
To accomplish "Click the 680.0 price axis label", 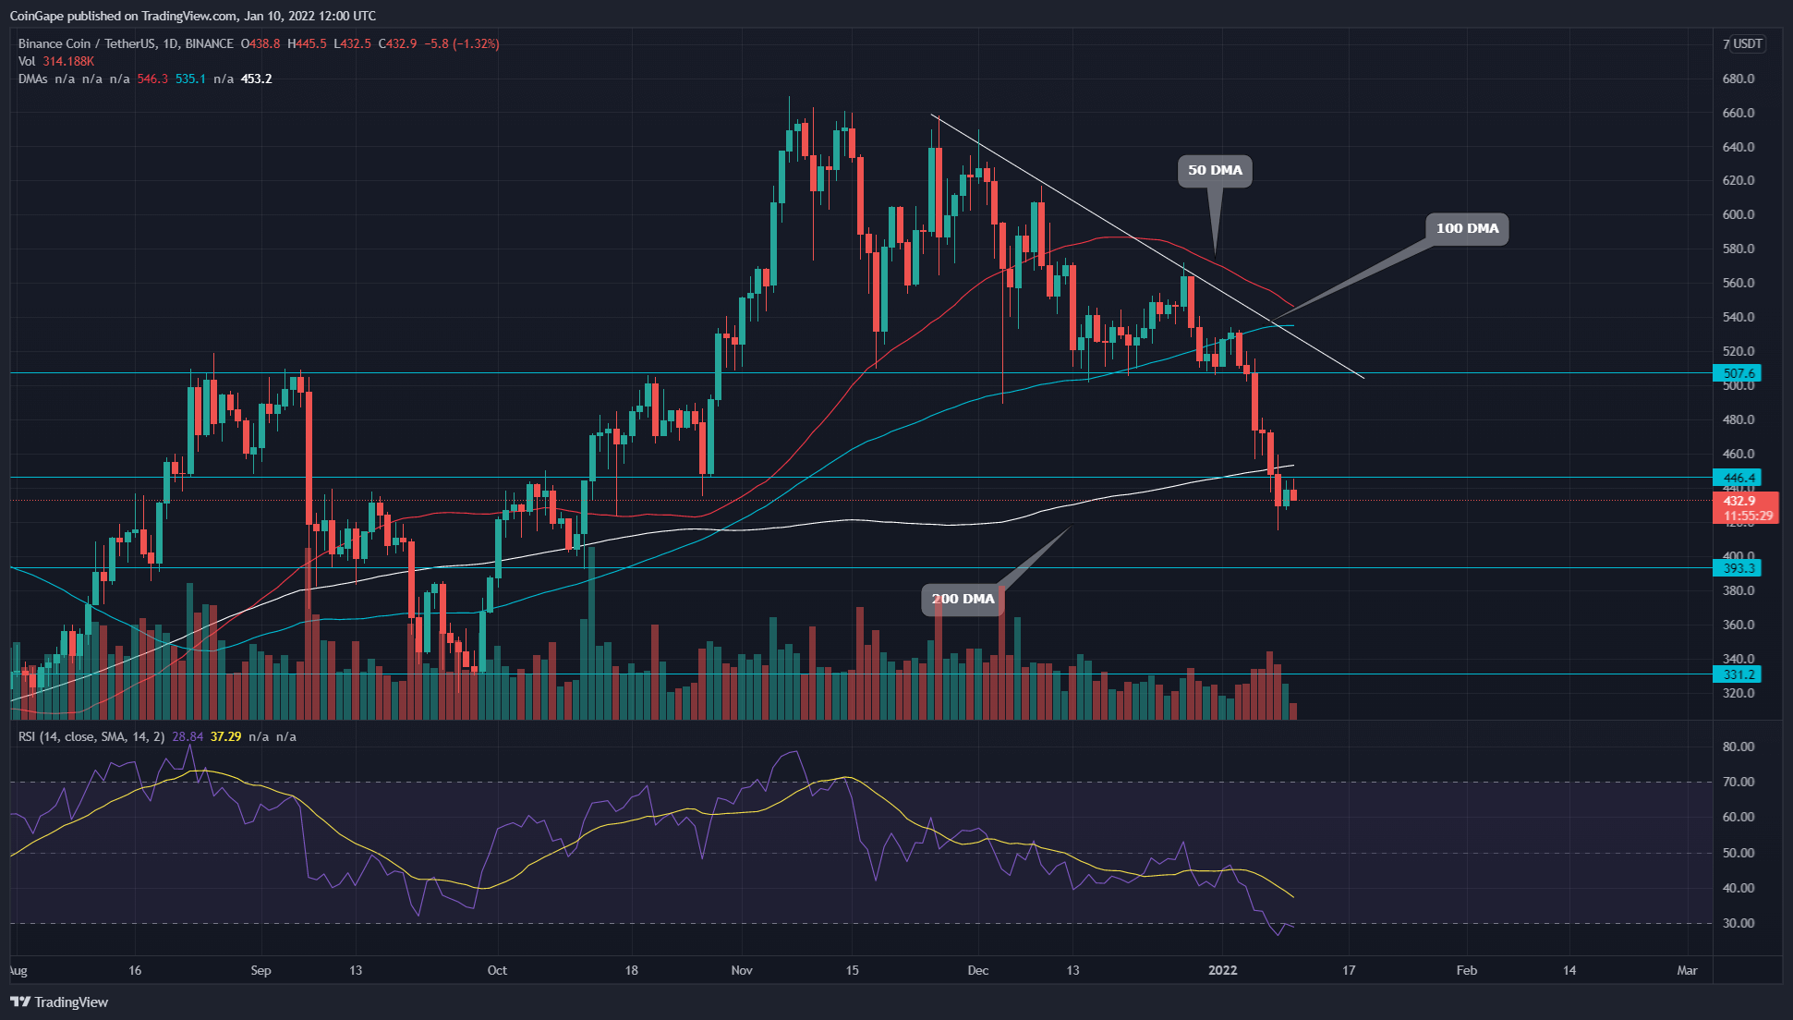I will tap(1738, 79).
